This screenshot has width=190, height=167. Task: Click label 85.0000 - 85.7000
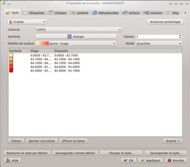click(67, 70)
